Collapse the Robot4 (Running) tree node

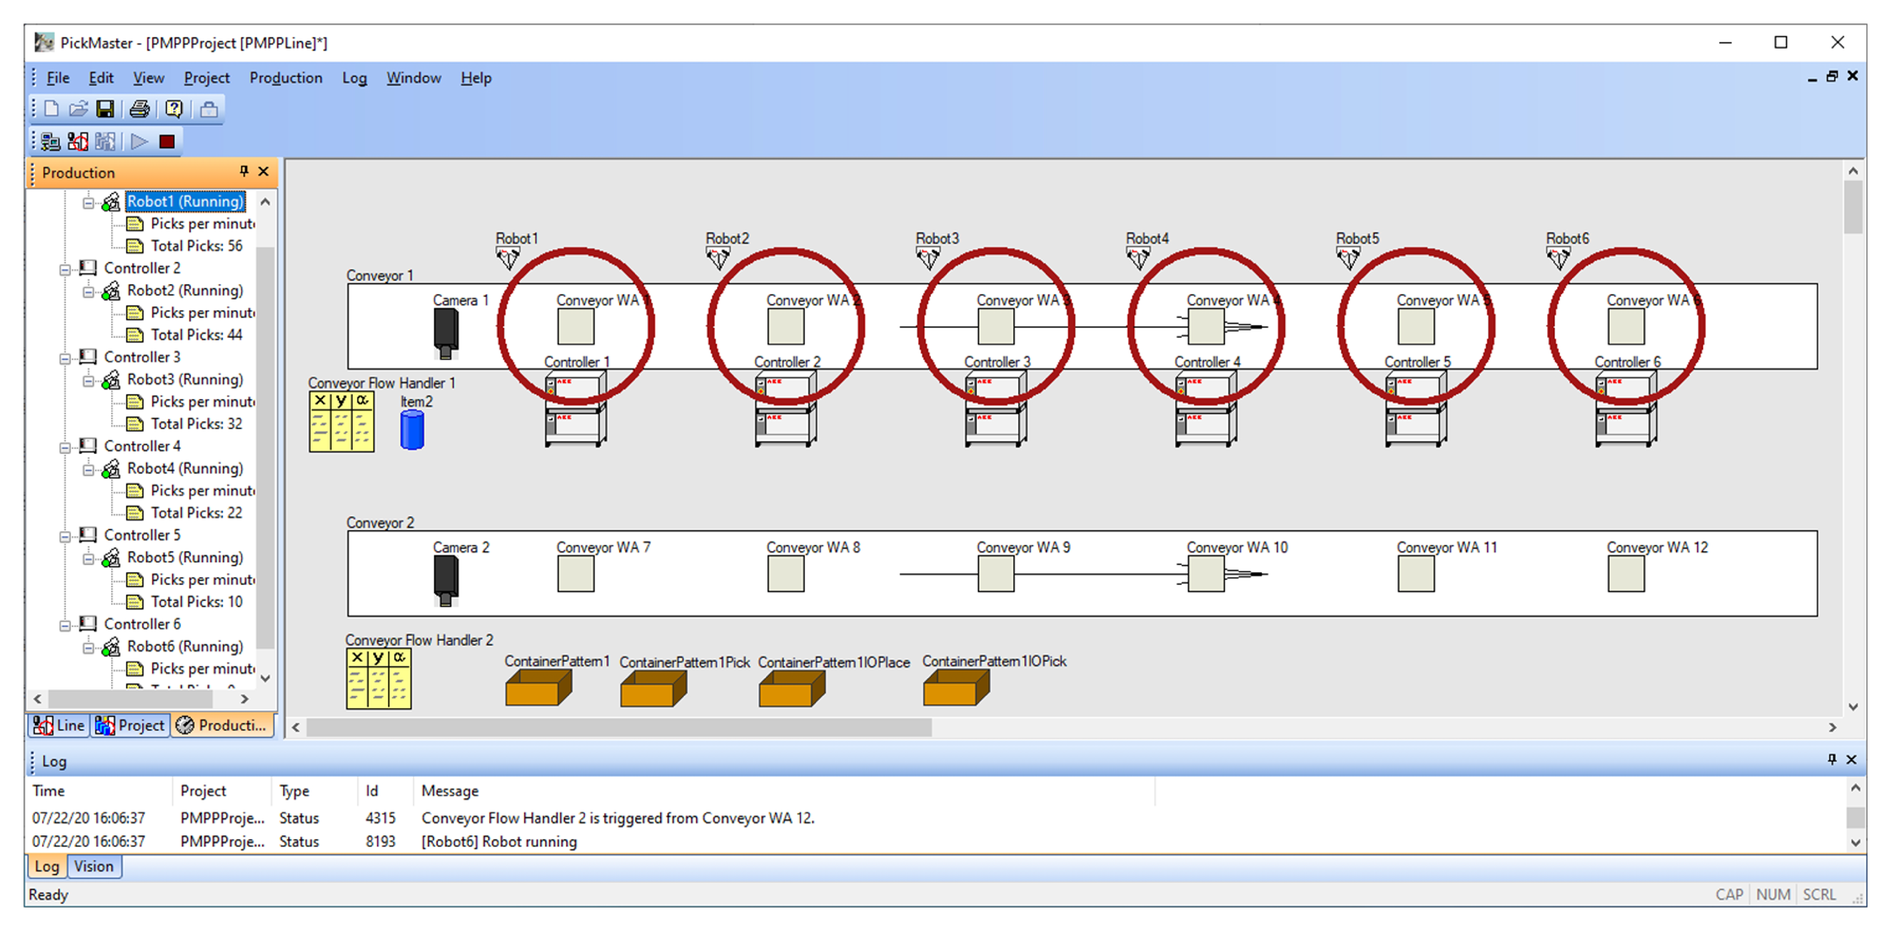88,469
